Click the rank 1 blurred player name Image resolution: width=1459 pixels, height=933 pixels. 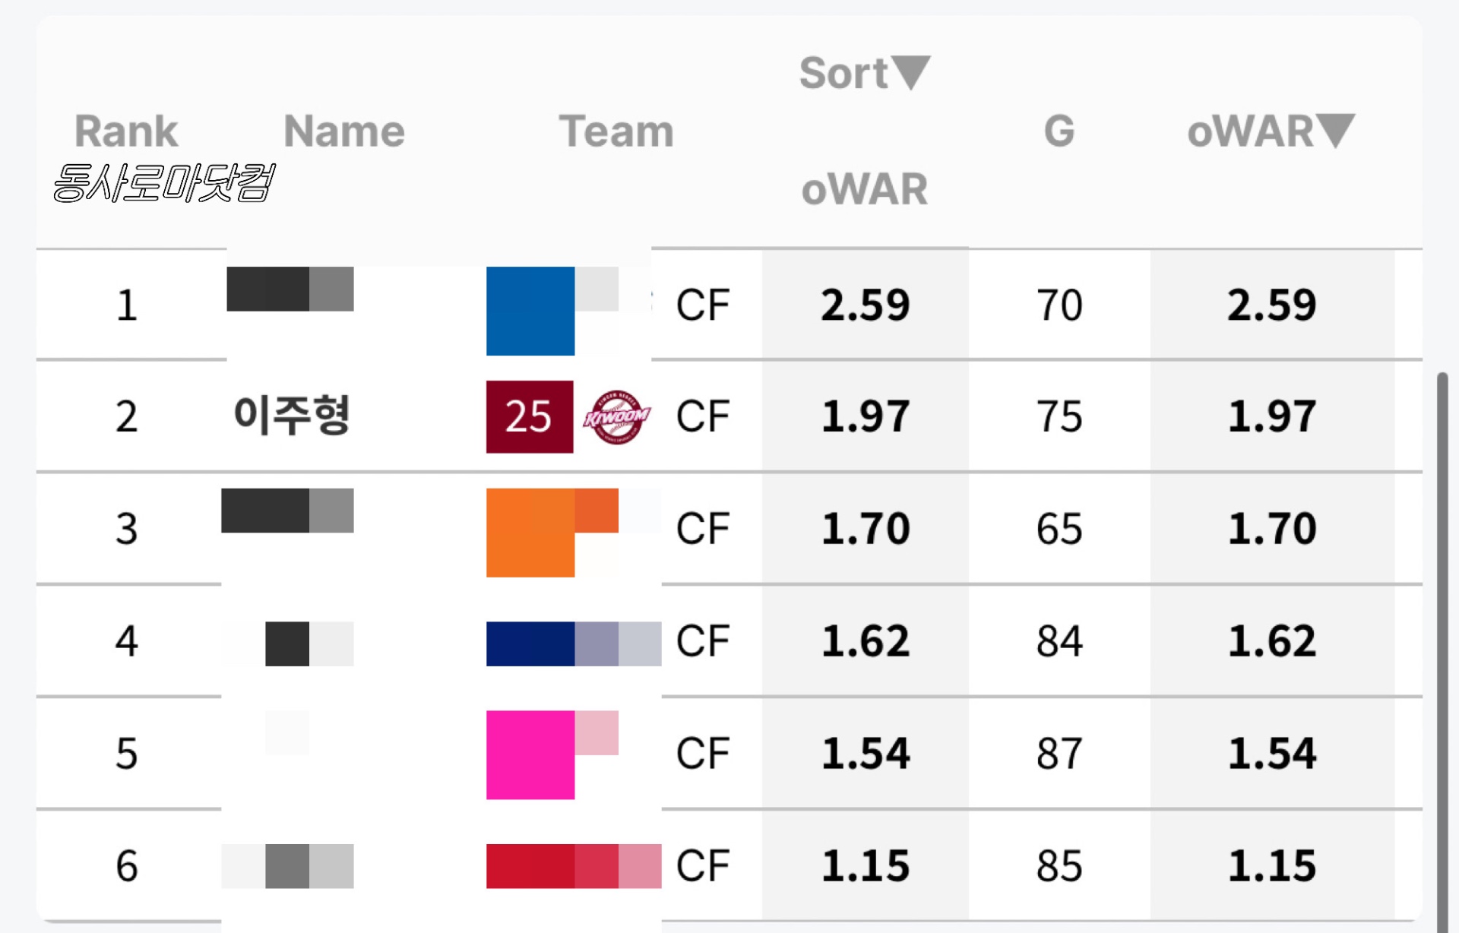[x=290, y=289]
